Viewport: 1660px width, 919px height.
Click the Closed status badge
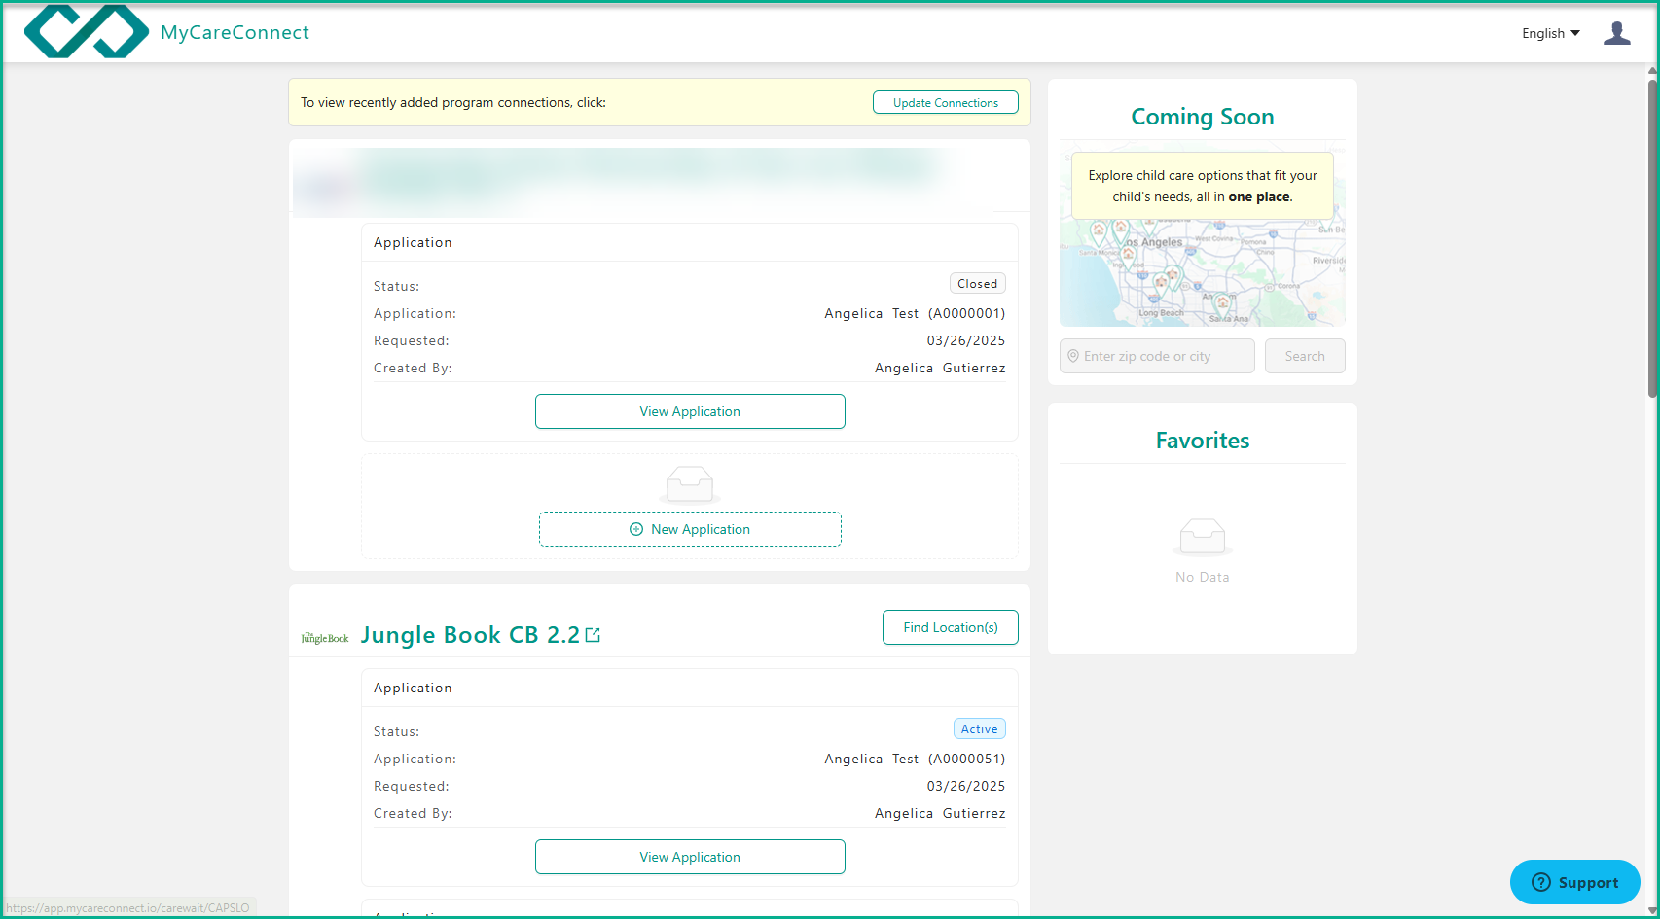(977, 284)
